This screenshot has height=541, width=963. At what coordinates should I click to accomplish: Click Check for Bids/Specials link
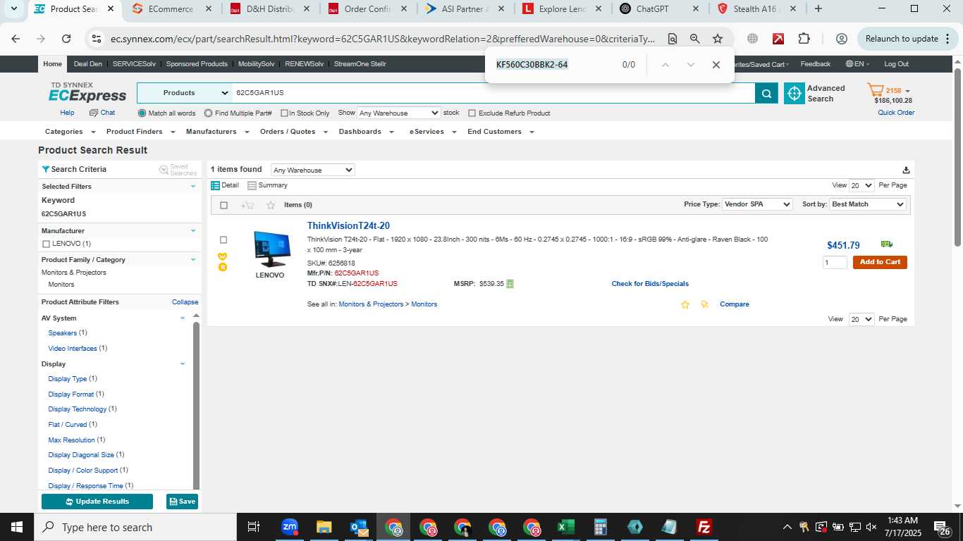(x=650, y=284)
